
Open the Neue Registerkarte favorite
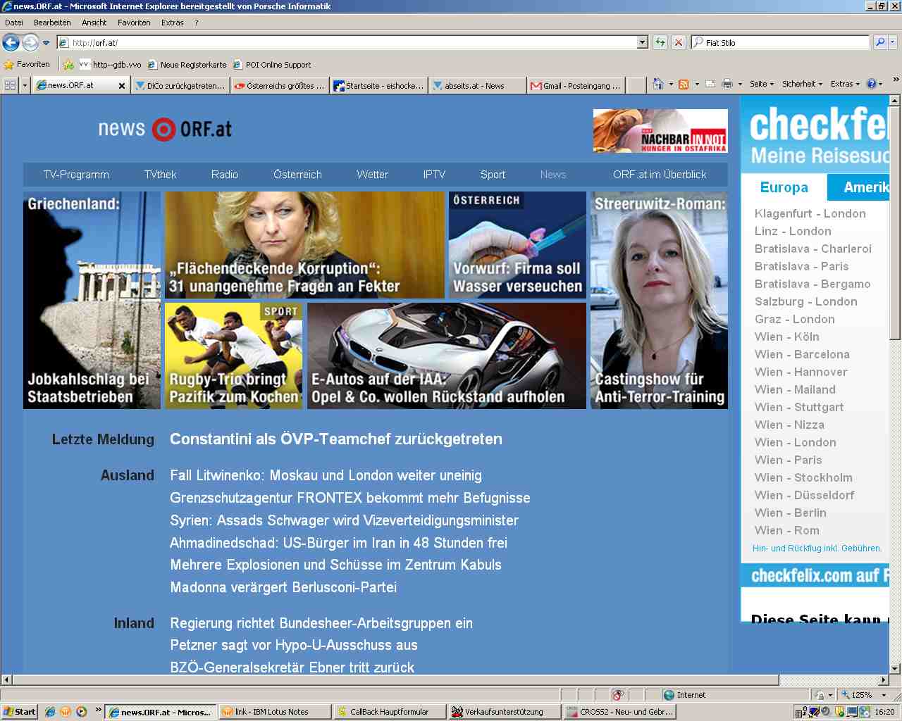187,65
